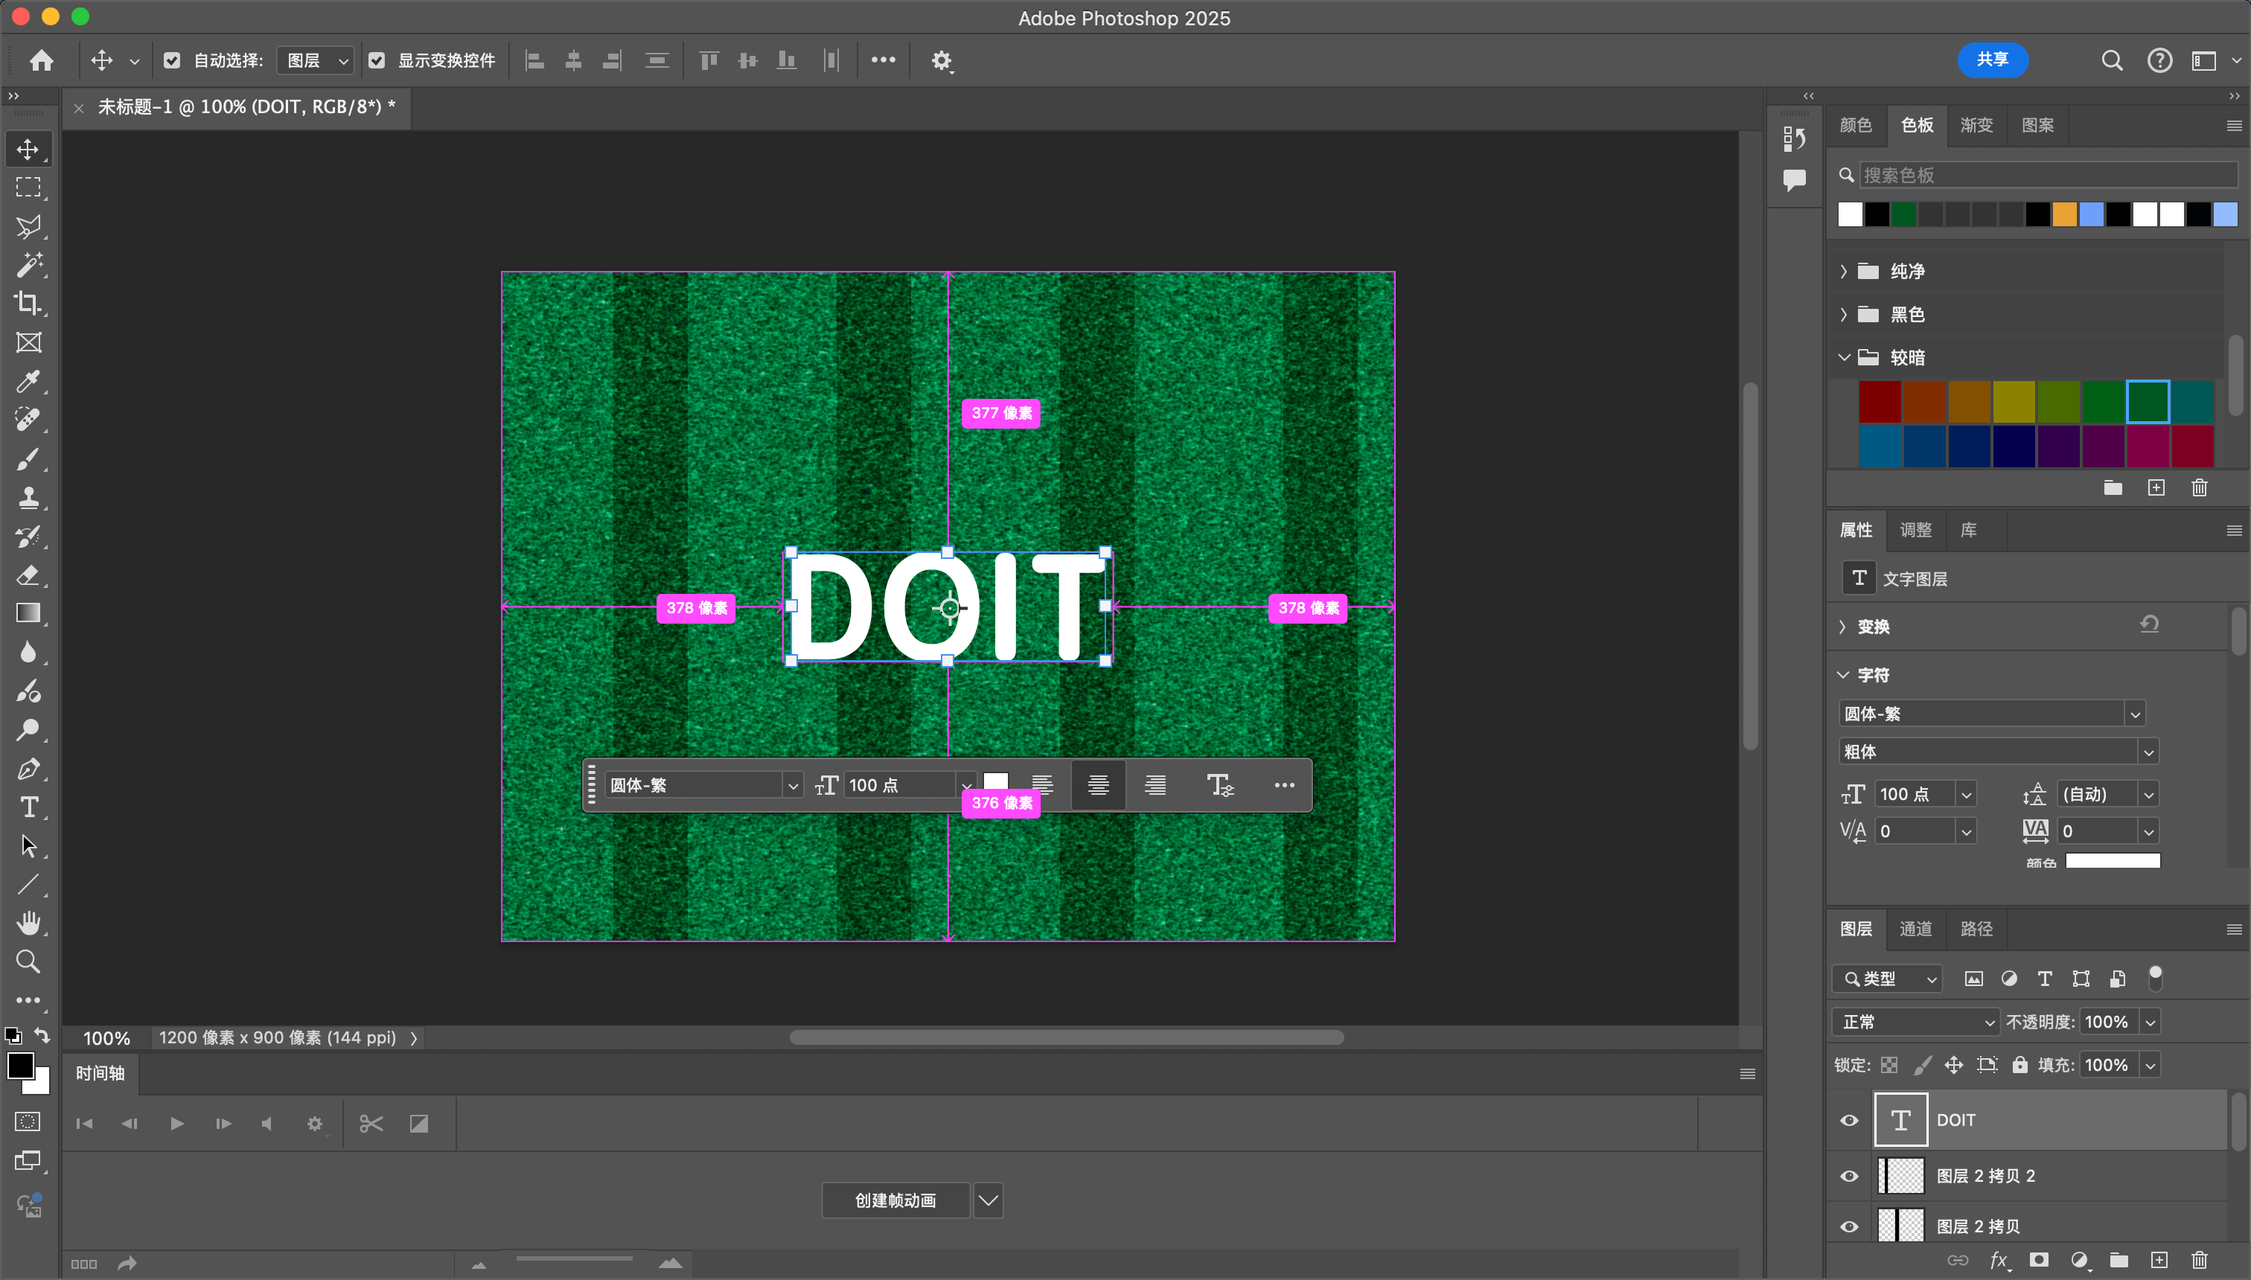Toggle lock transparent pixels
The width and height of the screenshot is (2251, 1280).
coord(1888,1066)
